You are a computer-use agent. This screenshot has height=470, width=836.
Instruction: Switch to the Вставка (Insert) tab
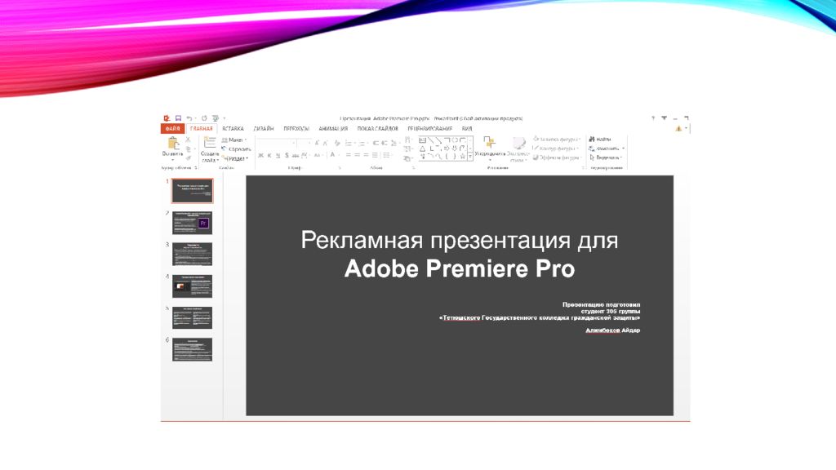tap(233, 128)
